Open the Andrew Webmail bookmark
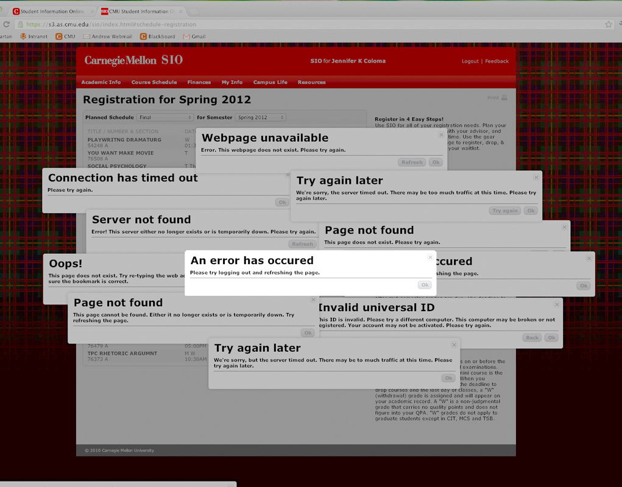The height and width of the screenshot is (487, 622). click(107, 37)
